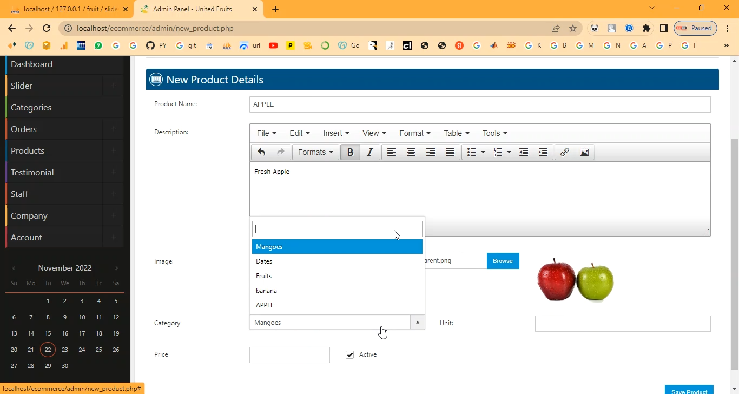Open the Insert menu in editor
This screenshot has width=739, height=394.
click(336, 133)
